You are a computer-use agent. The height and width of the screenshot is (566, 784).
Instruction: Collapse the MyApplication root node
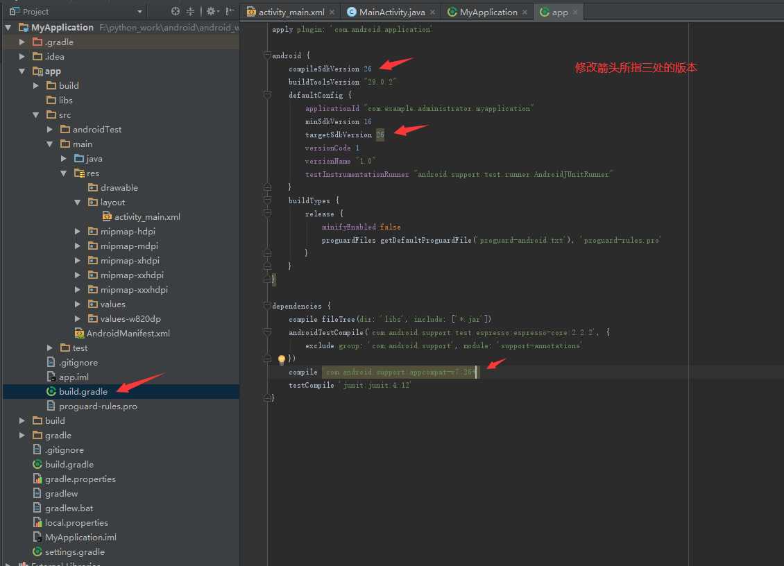pyautogui.click(x=8, y=28)
